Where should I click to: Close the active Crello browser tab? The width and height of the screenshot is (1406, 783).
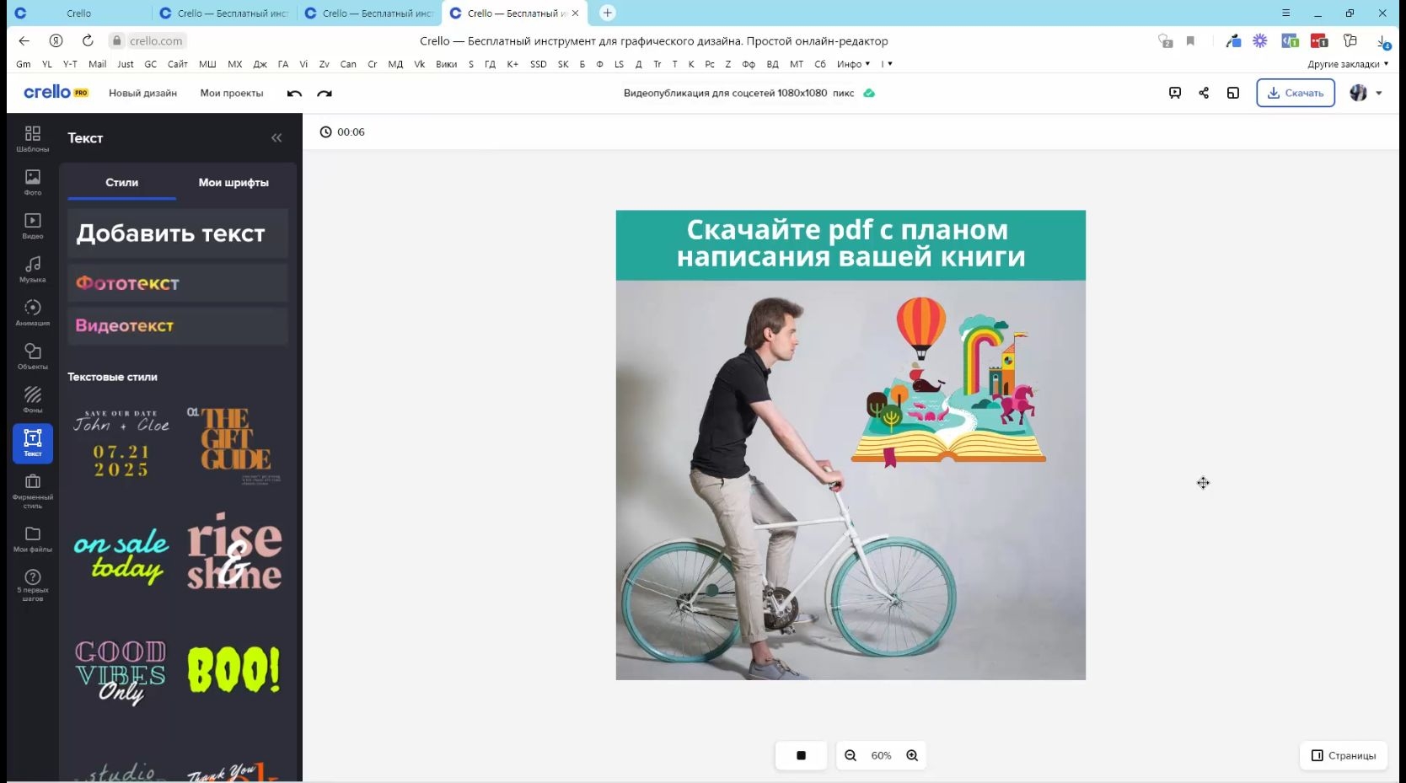576,13
